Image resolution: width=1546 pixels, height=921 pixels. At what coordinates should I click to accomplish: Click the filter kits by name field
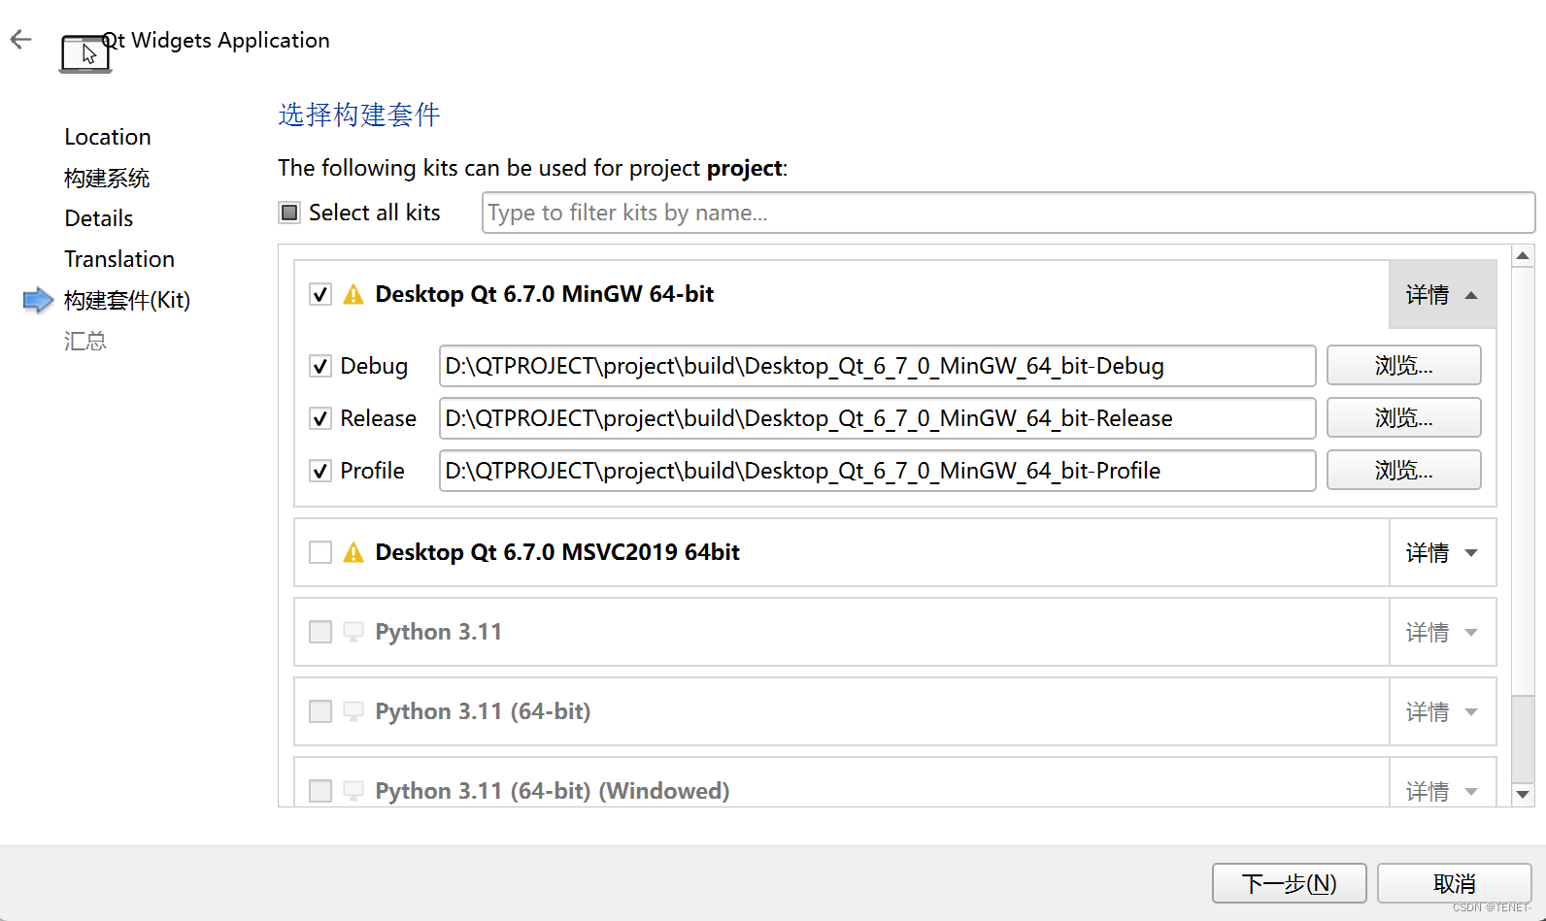click(1007, 213)
